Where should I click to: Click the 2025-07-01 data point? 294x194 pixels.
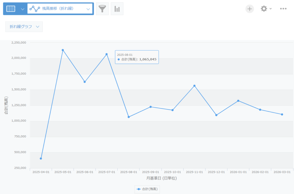coord(107,54)
